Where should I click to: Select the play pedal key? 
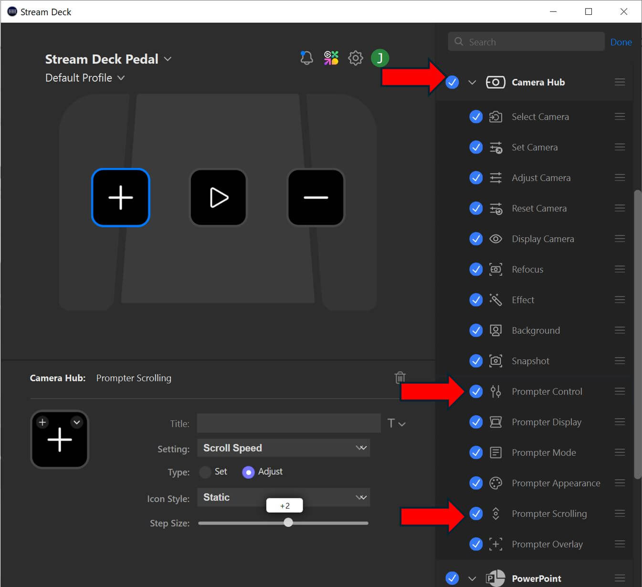(x=219, y=198)
